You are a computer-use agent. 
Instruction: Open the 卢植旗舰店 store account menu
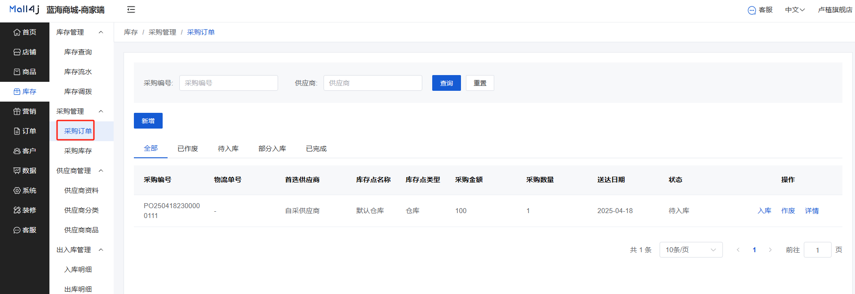tap(835, 10)
